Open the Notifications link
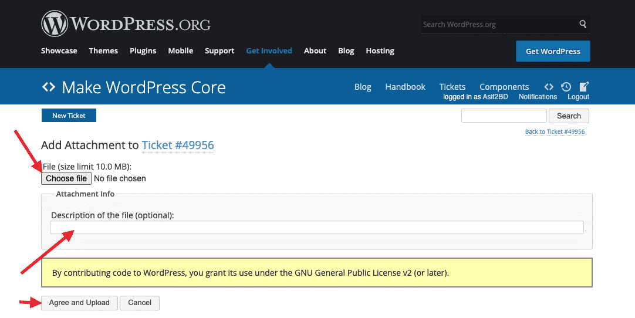The image size is (635, 318). 538,97
